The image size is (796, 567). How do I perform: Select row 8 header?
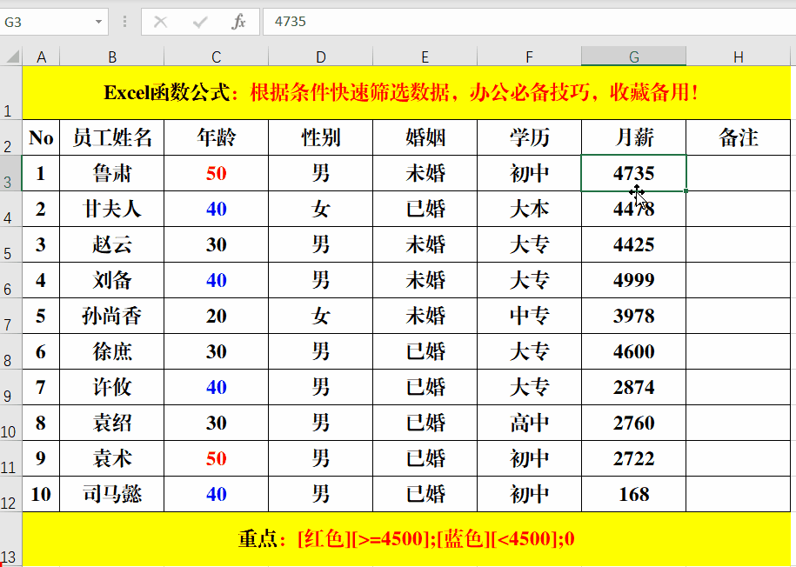[10, 352]
